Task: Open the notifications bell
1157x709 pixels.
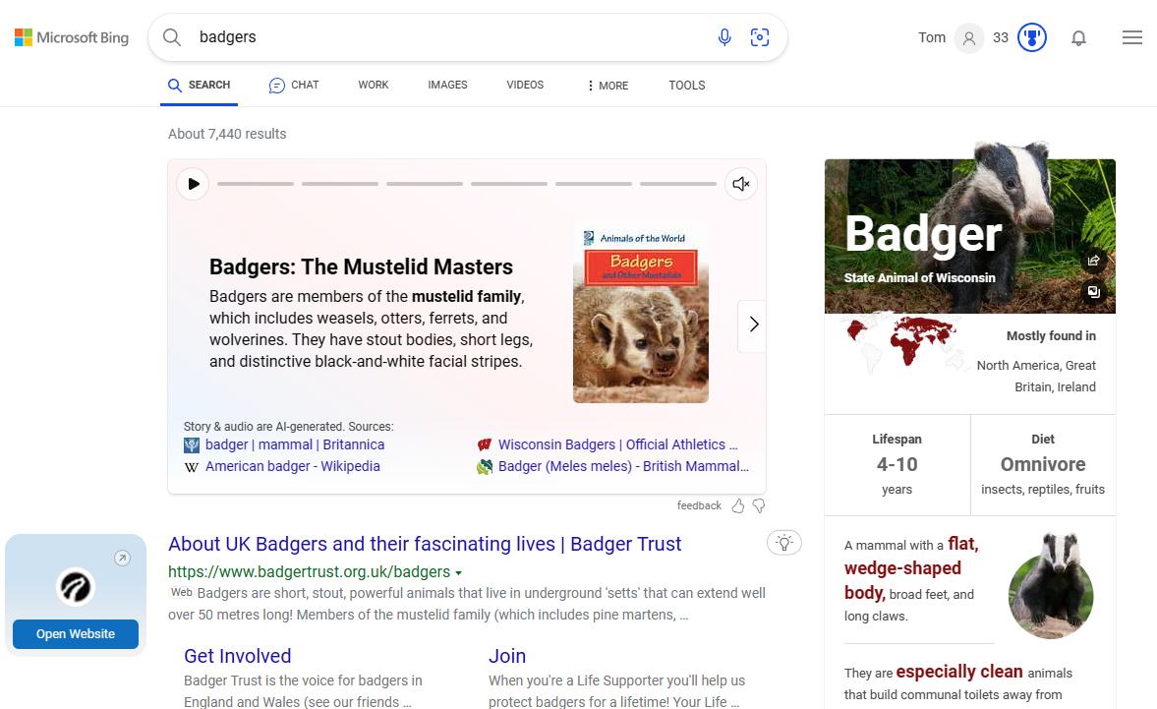Action: point(1078,38)
